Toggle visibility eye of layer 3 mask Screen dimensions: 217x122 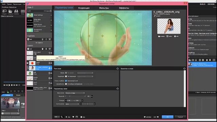pos(51,63)
